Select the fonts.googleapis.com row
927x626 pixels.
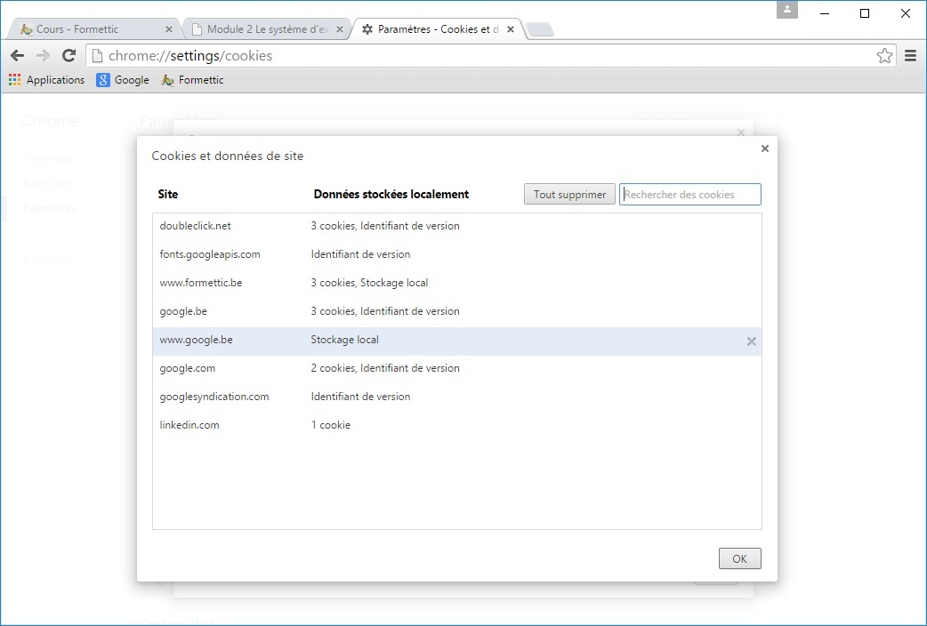pyautogui.click(x=457, y=254)
